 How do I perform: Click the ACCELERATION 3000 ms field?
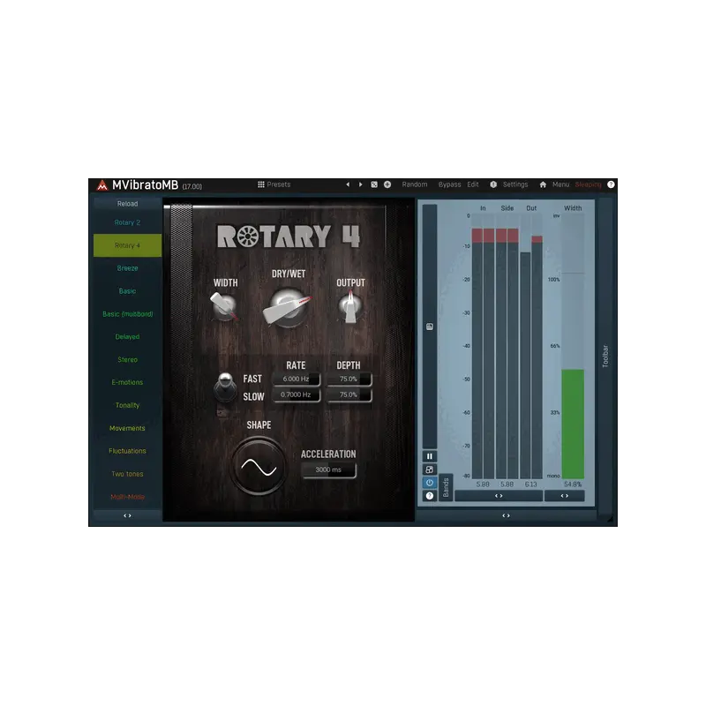(x=328, y=469)
